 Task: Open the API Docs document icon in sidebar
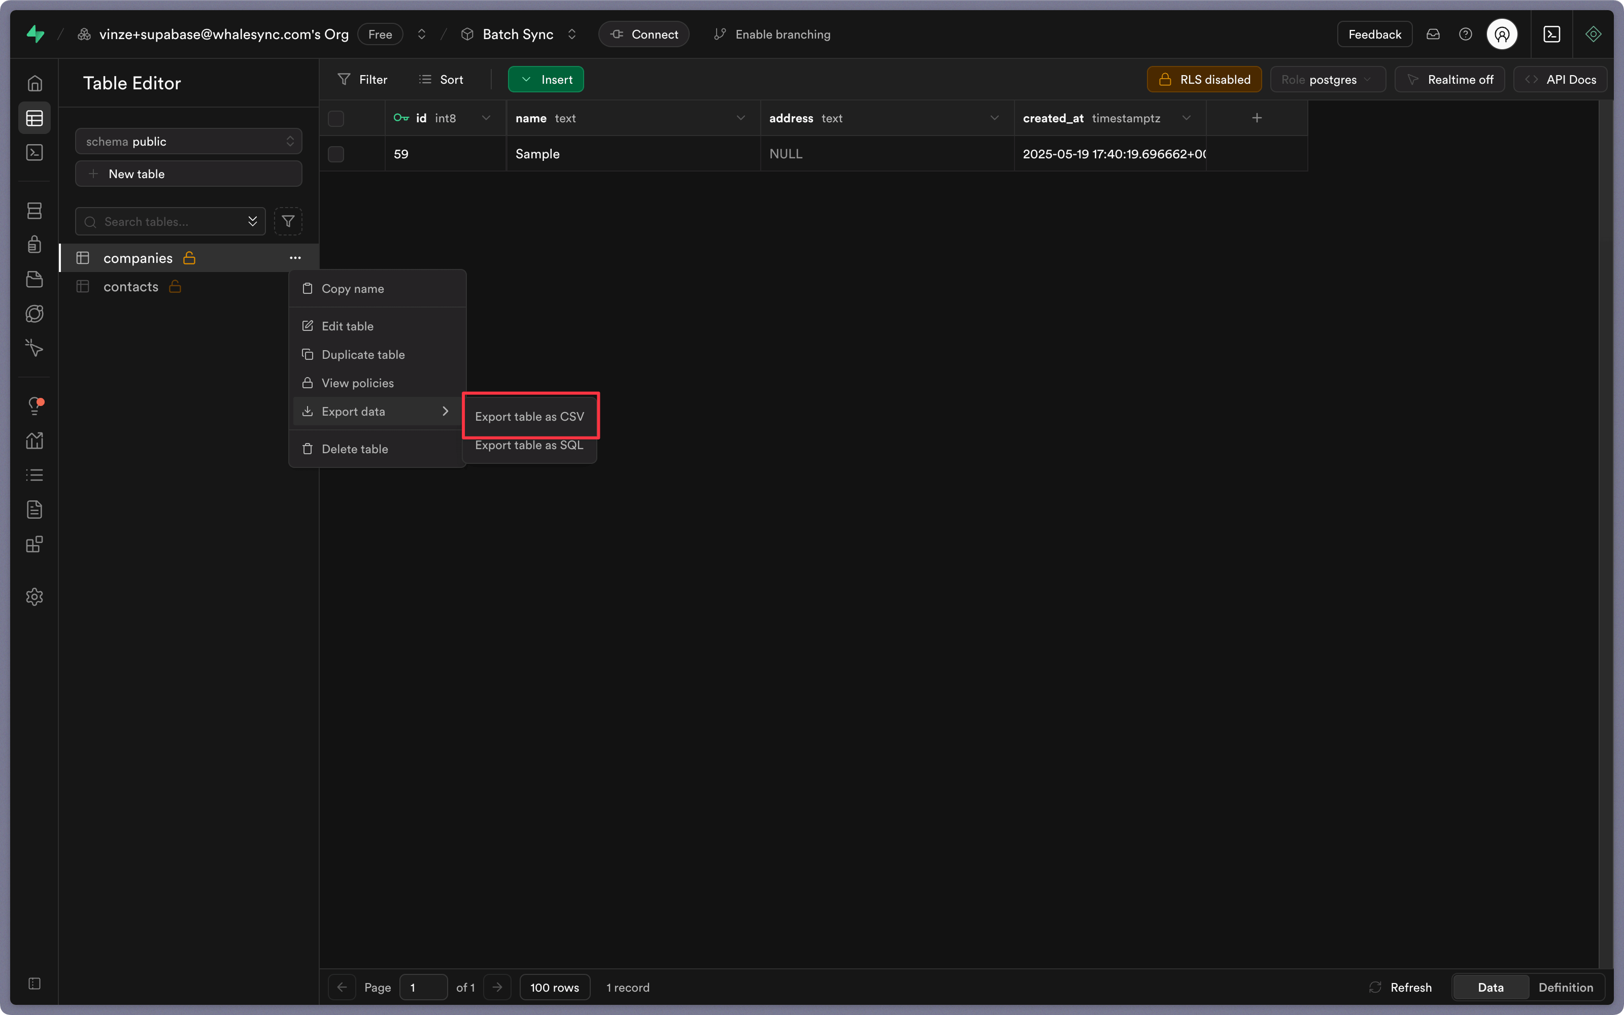tap(34, 510)
